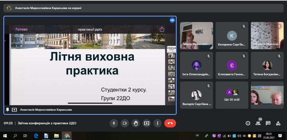Open the UK language selector in tray

pos(197,135)
